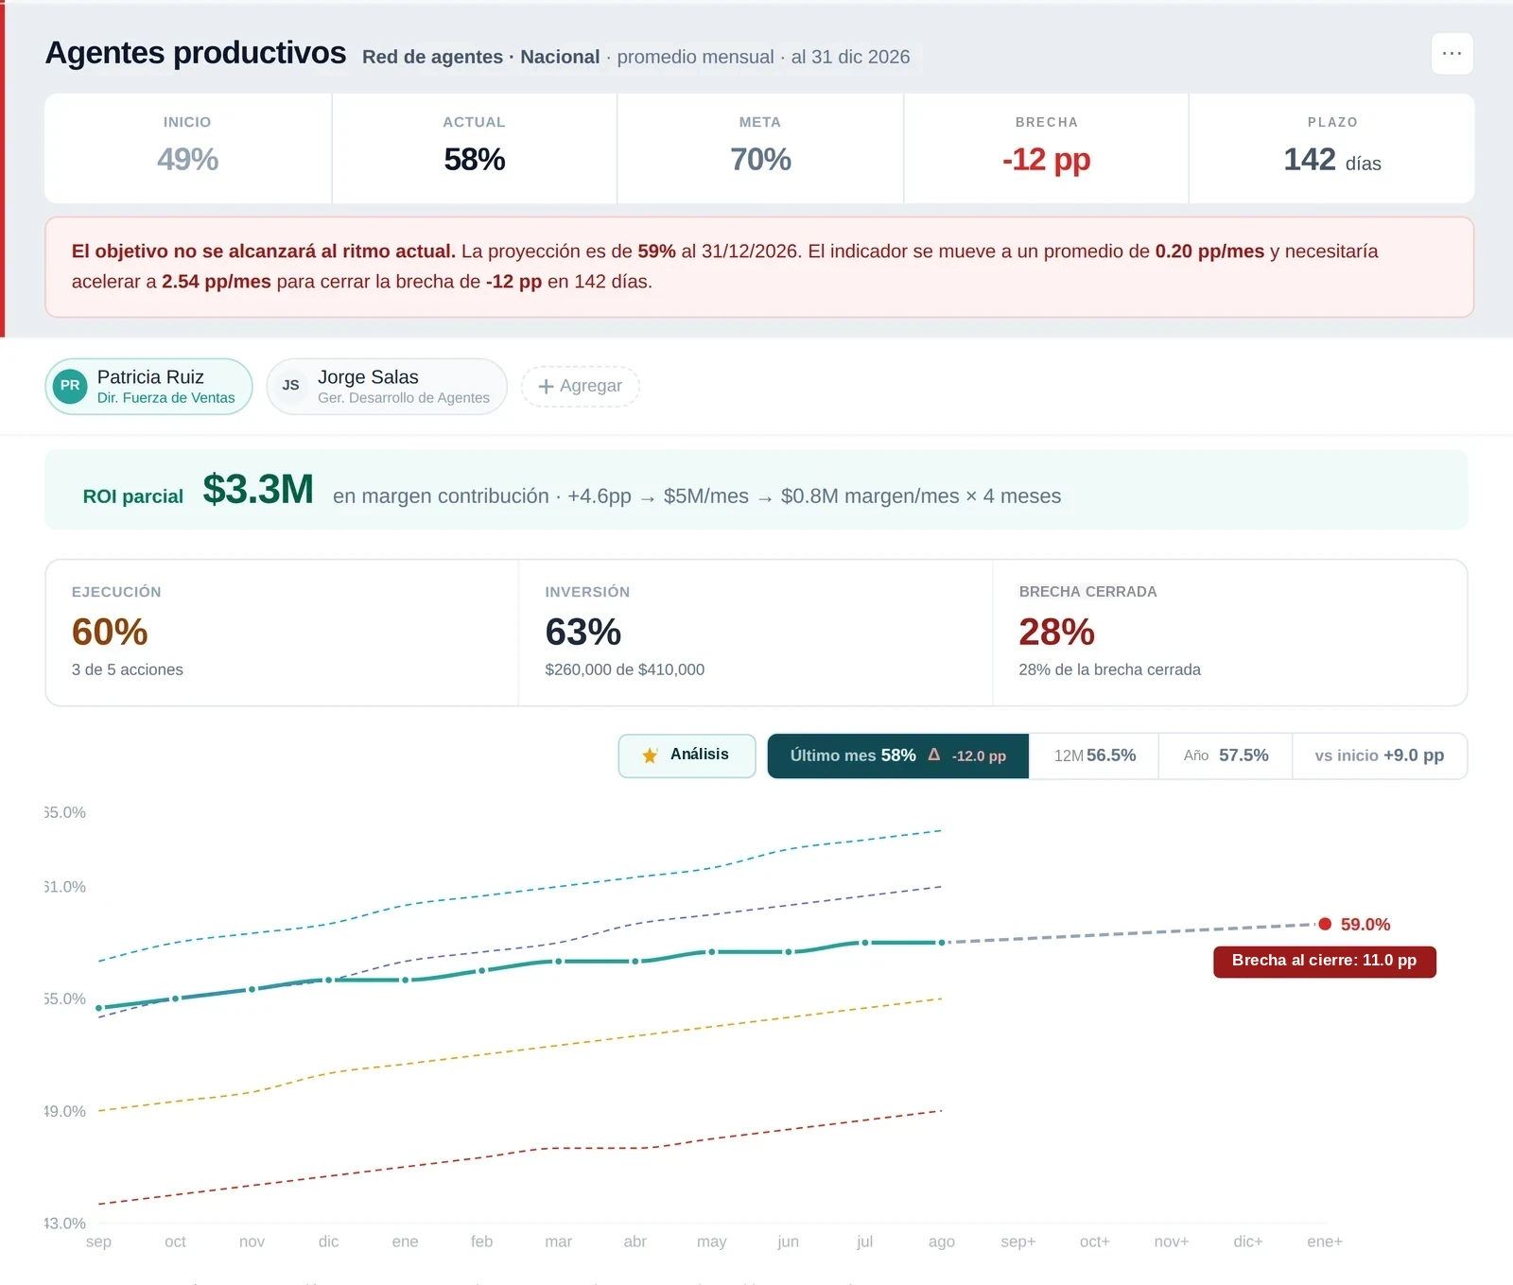Select the JS avatar badge

pos(291,386)
